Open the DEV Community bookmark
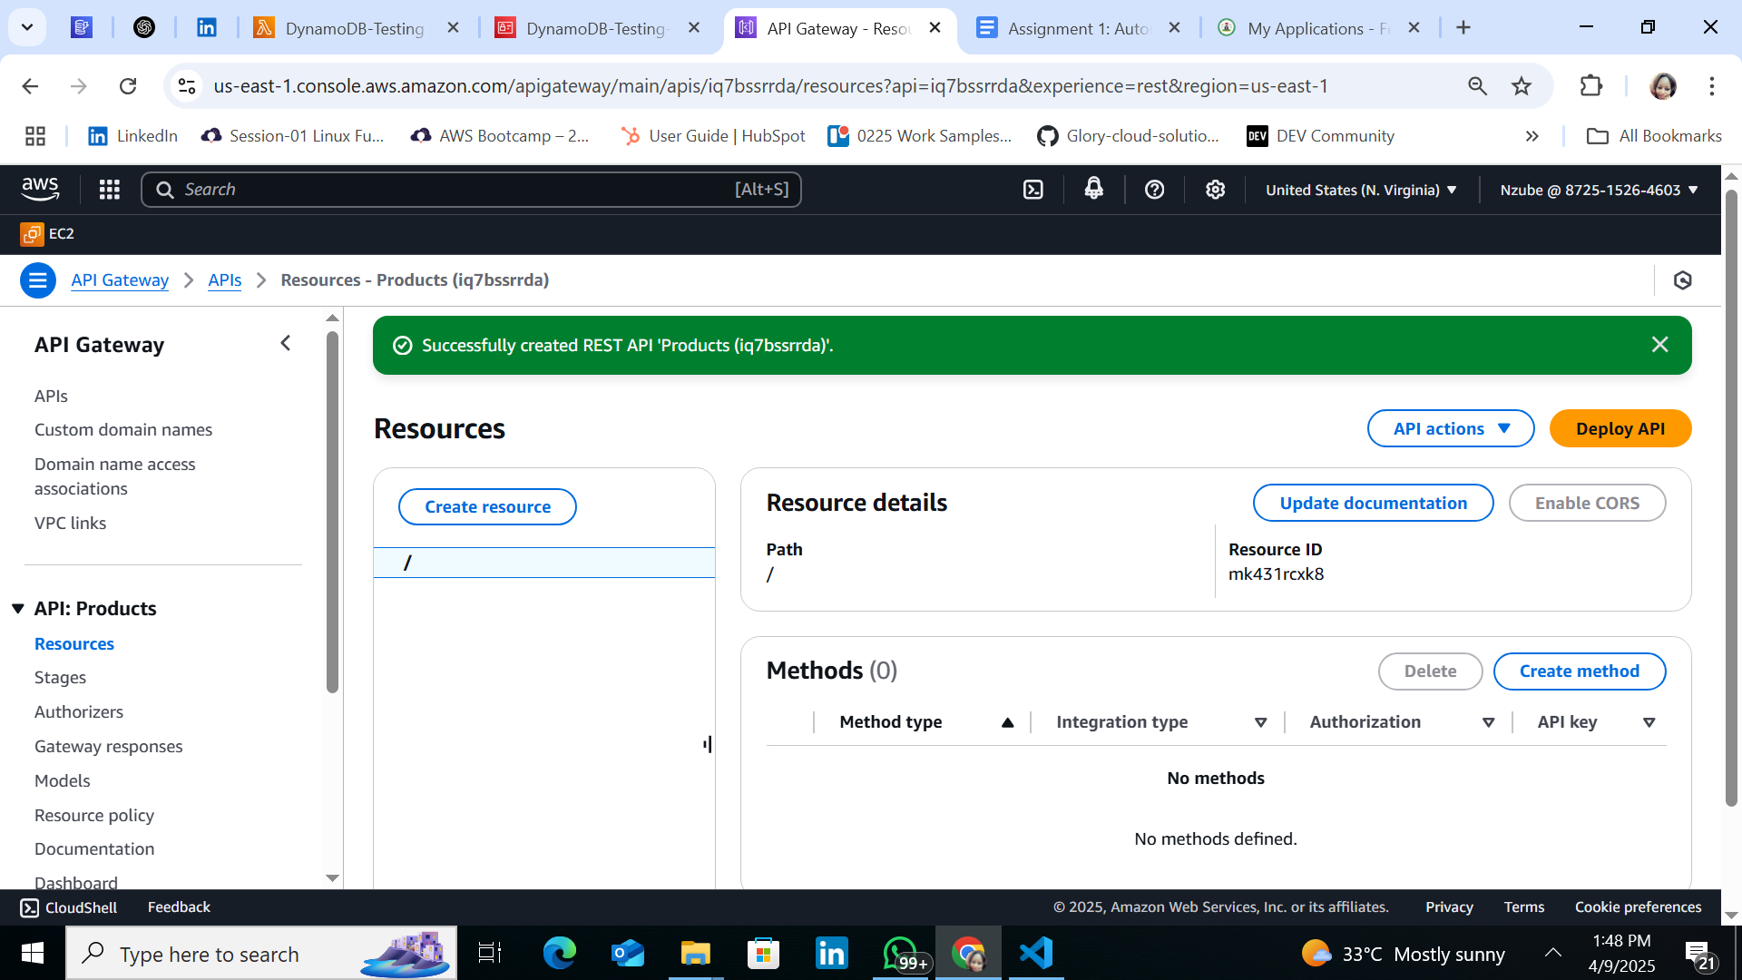The height and width of the screenshot is (980, 1742). tap(1321, 136)
